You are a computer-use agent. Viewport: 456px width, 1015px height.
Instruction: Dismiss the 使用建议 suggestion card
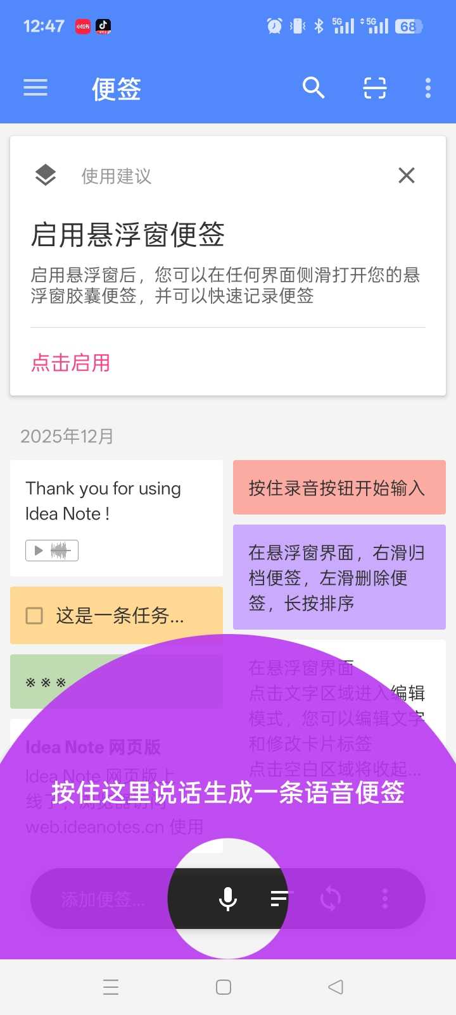(407, 175)
